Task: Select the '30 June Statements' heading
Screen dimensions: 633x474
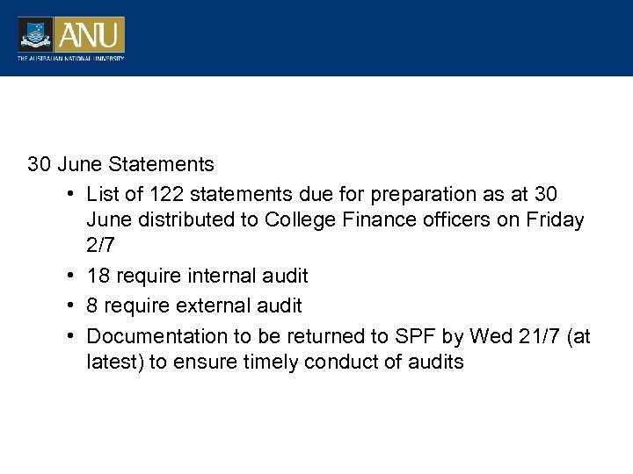Action: [120, 164]
